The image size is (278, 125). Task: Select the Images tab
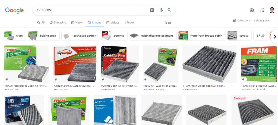pyautogui.click(x=94, y=23)
